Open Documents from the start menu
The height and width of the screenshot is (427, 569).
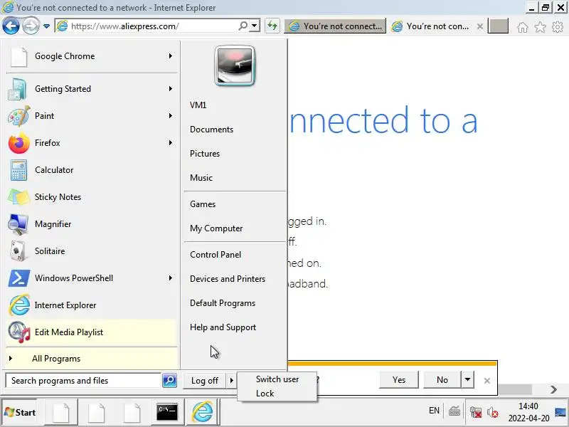pos(211,130)
